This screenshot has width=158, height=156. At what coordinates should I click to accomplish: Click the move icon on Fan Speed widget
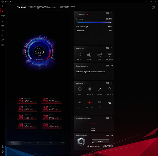(x=112, y=48)
